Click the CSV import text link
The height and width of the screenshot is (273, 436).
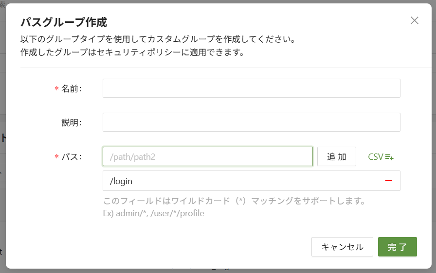coord(376,157)
